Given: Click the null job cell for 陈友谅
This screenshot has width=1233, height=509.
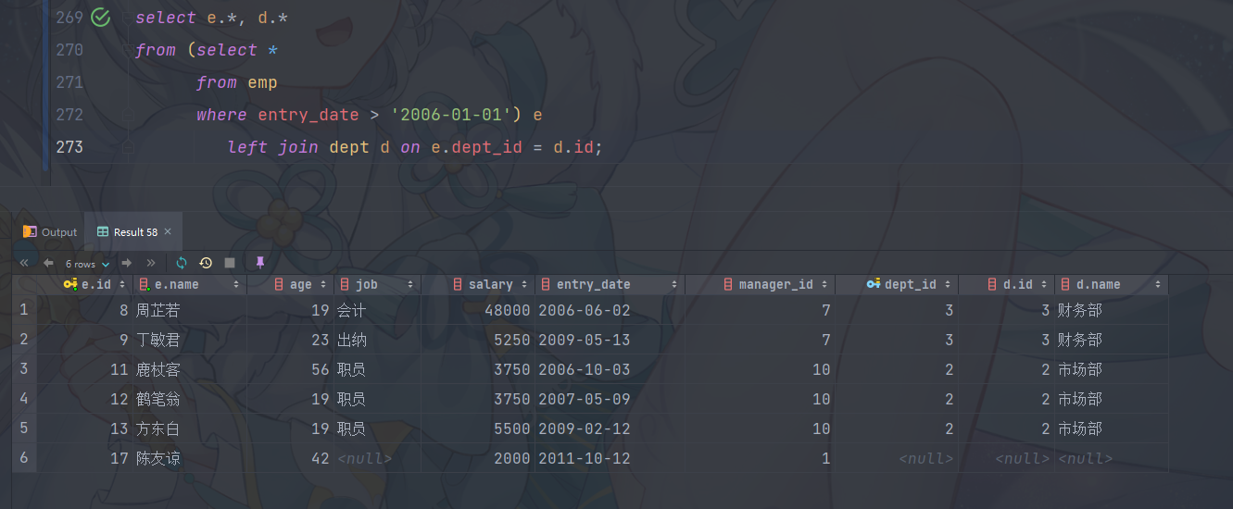Looking at the screenshot, I should [x=377, y=458].
